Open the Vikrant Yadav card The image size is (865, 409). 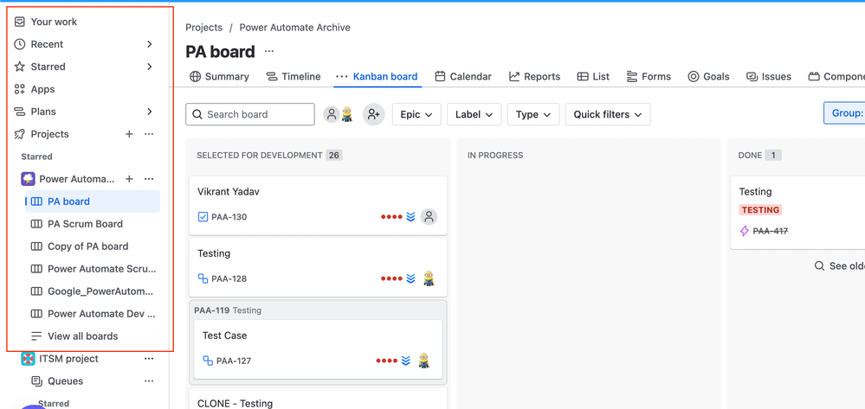tap(318, 206)
